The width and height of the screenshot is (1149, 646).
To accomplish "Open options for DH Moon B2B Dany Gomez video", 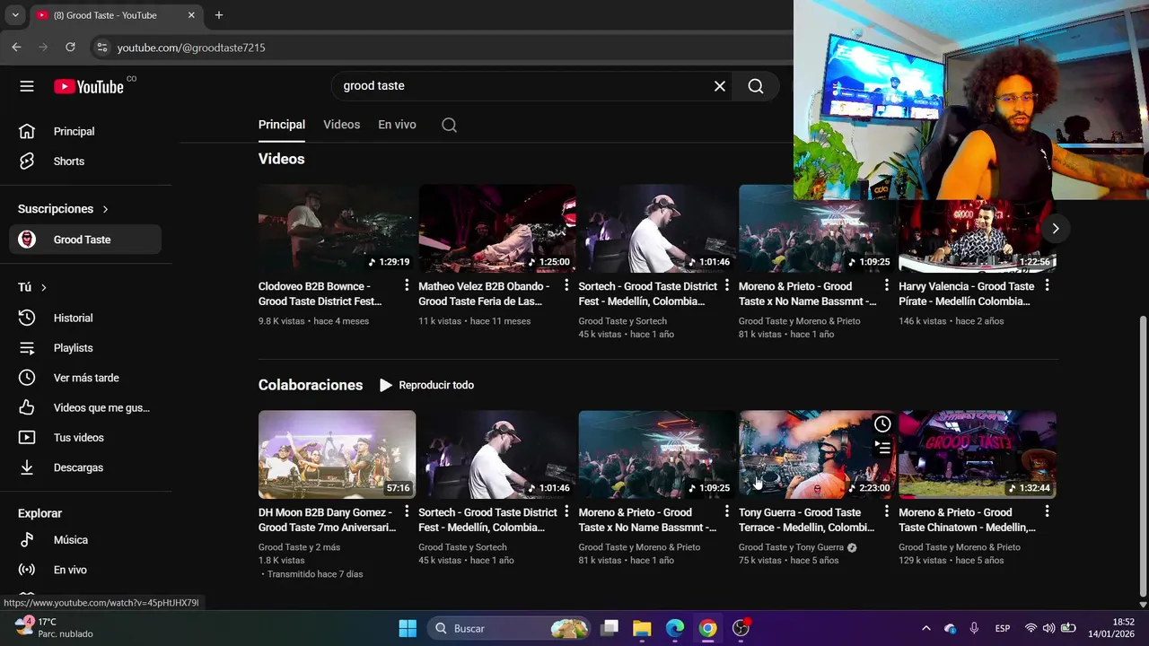I will tap(407, 511).
